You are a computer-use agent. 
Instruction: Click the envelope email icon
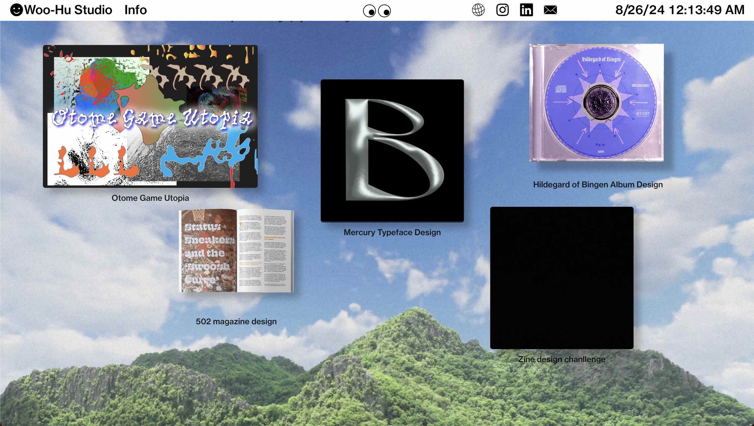[x=550, y=10]
